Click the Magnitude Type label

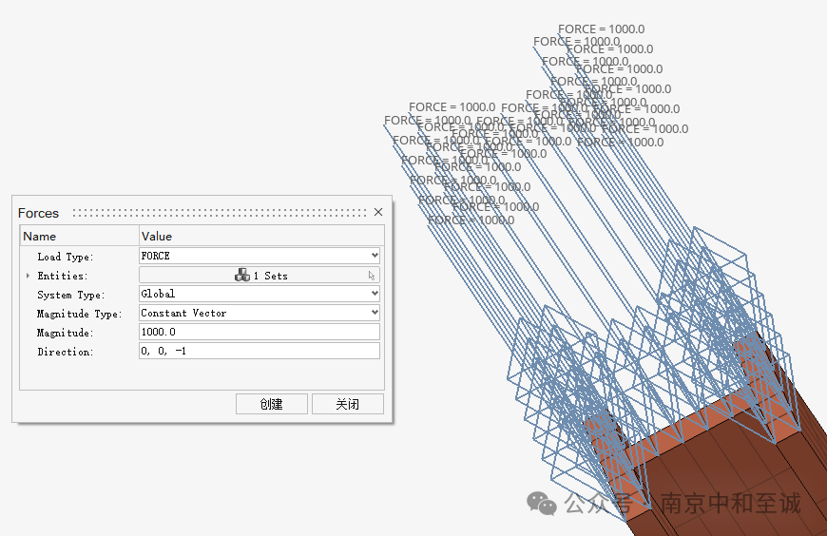point(79,314)
